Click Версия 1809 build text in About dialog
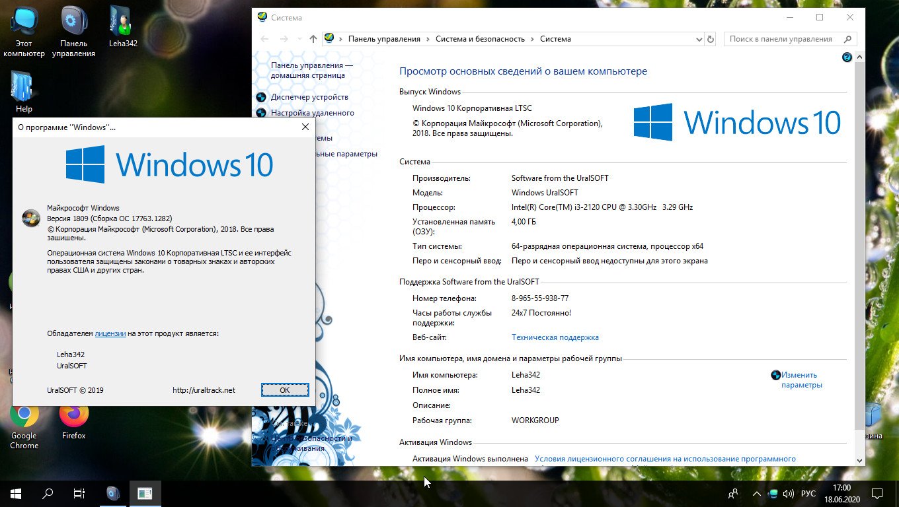Screen dimensions: 899x507 tap(110, 219)
